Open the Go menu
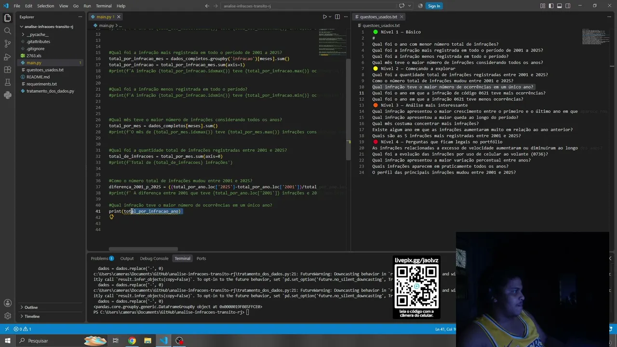Image resolution: width=617 pixels, height=347 pixels. (76, 6)
